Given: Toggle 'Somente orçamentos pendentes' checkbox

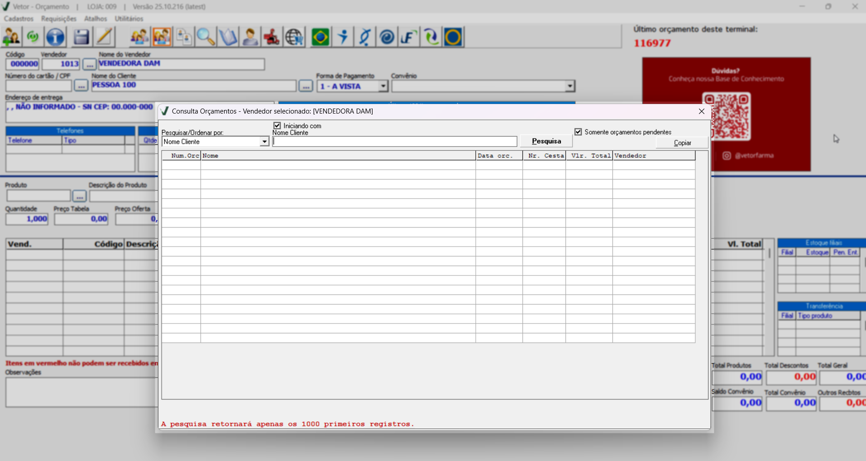Looking at the screenshot, I should 578,132.
